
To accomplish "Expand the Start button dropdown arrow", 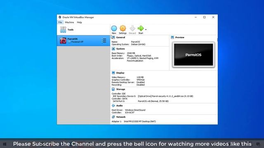I will 146,30.
